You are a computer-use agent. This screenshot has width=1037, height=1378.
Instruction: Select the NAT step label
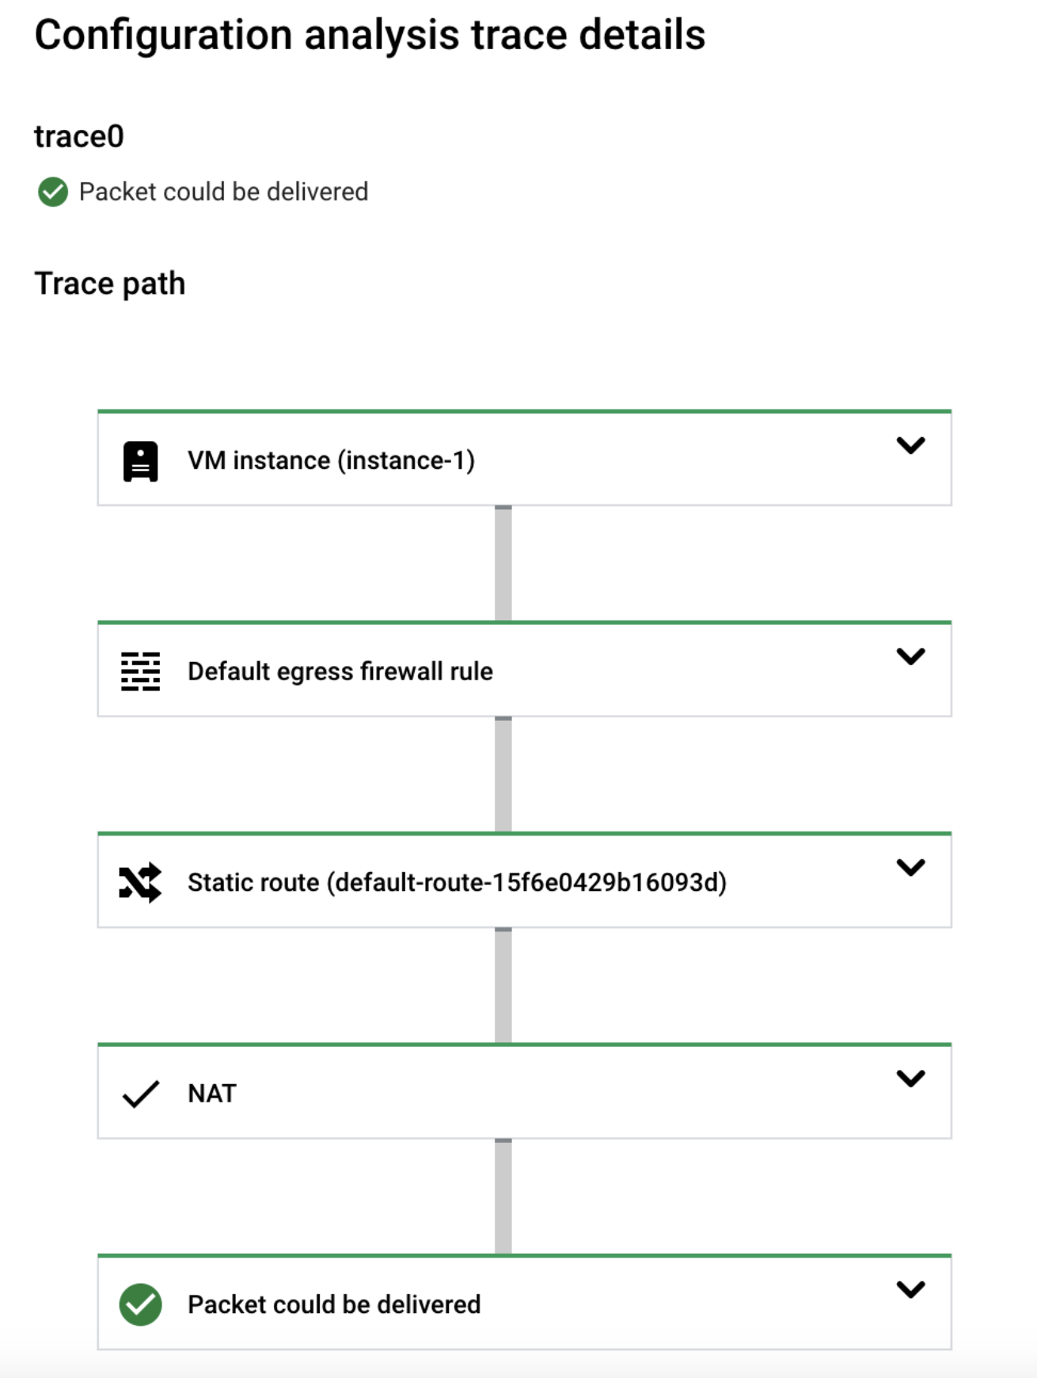tap(211, 1094)
